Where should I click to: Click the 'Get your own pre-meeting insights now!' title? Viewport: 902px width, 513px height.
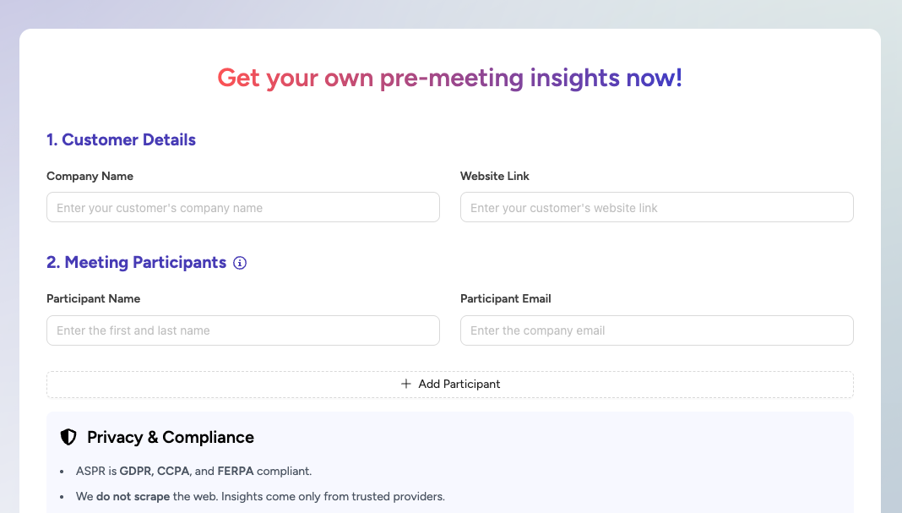[449, 78]
